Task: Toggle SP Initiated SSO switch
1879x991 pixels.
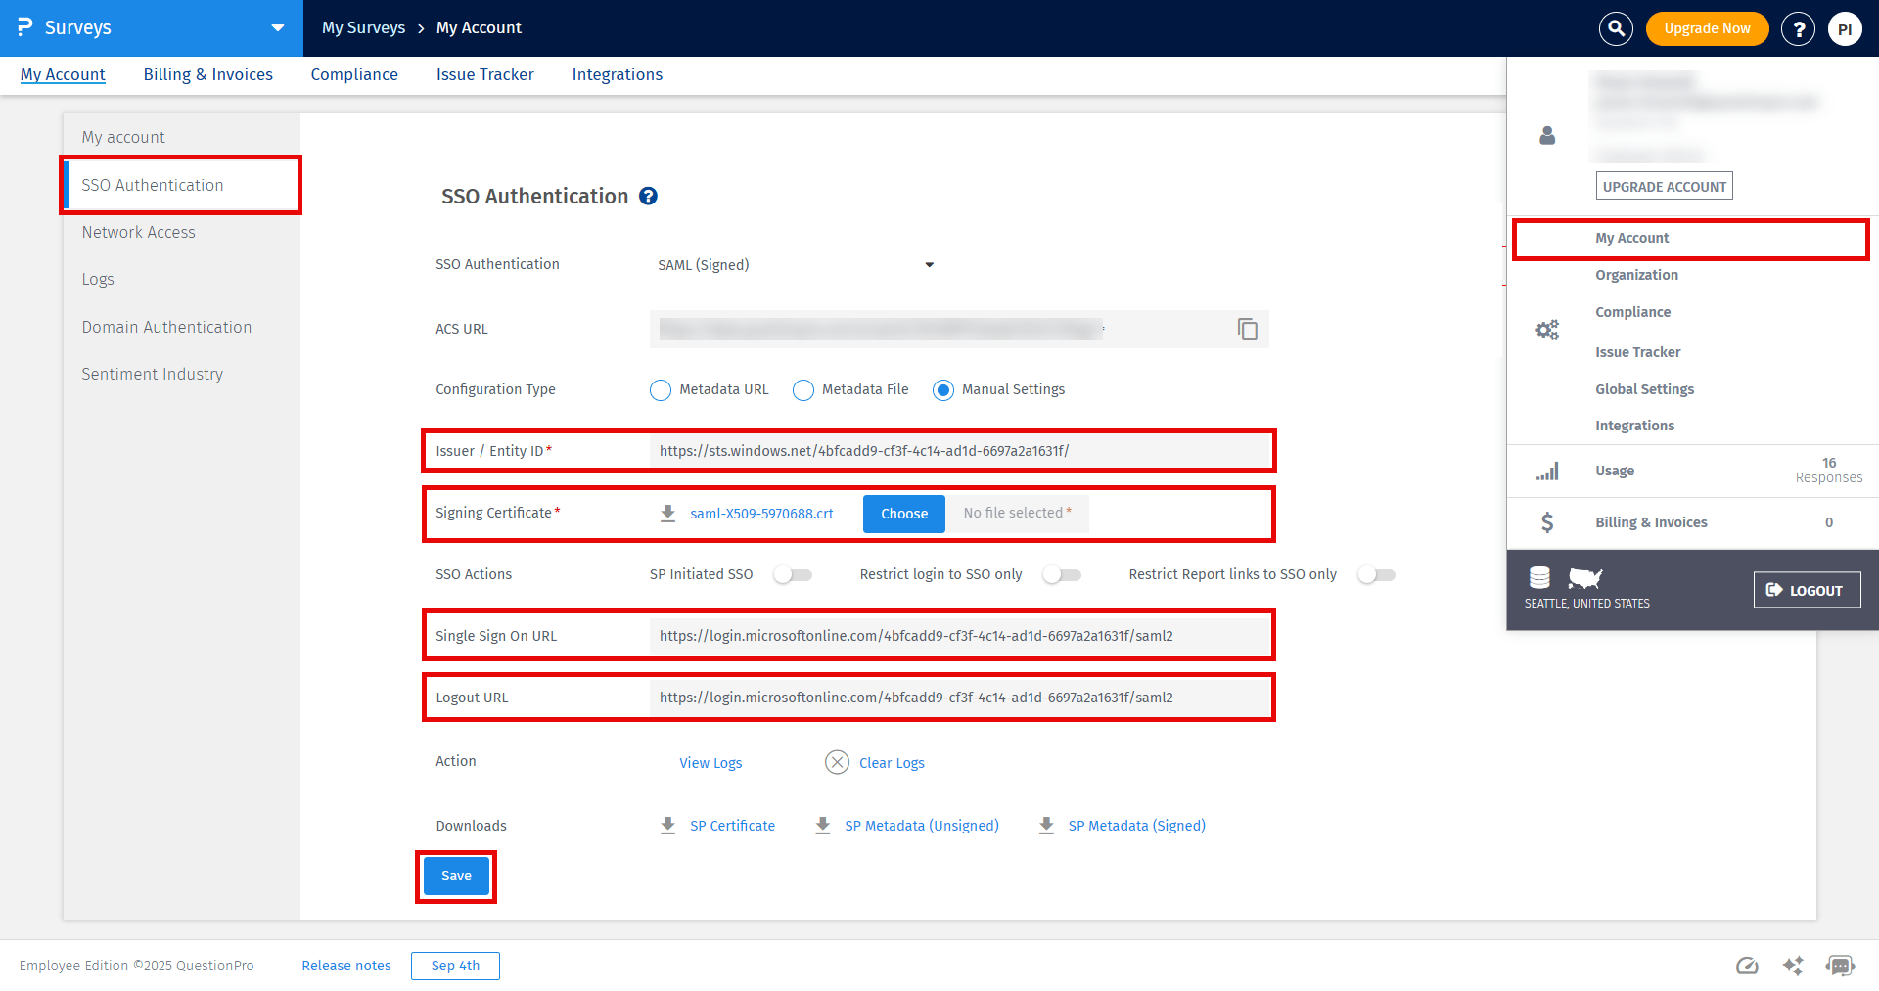Action: tap(793, 575)
